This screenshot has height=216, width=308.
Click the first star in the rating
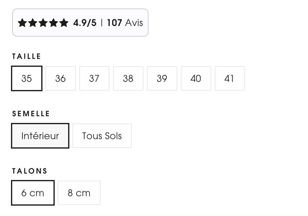[22, 23]
